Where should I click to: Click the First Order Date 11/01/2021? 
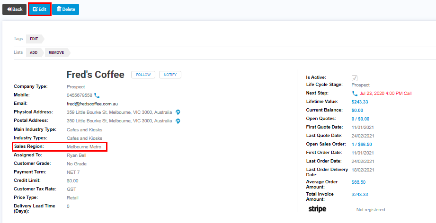363,153
